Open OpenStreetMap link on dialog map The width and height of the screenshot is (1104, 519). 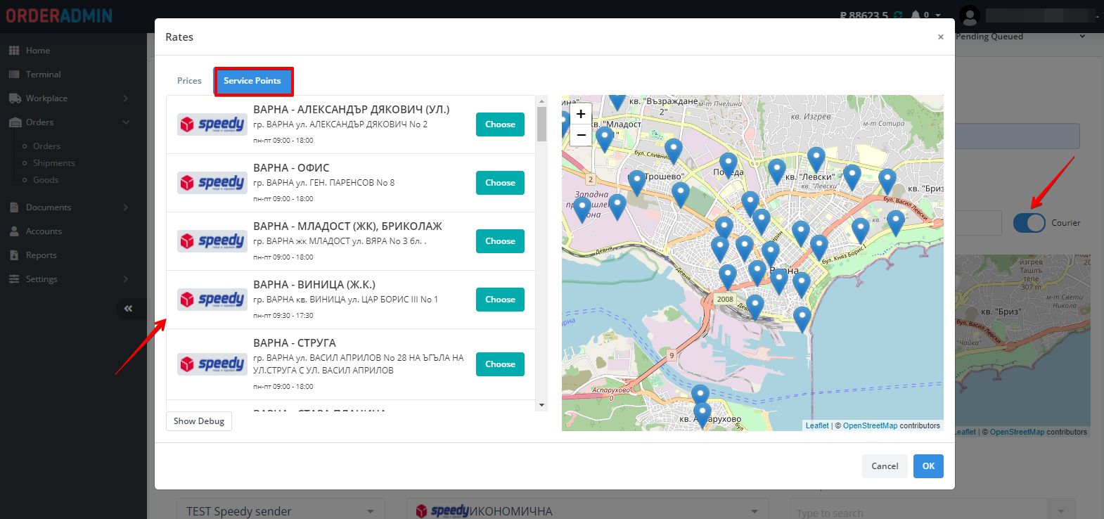coord(871,426)
